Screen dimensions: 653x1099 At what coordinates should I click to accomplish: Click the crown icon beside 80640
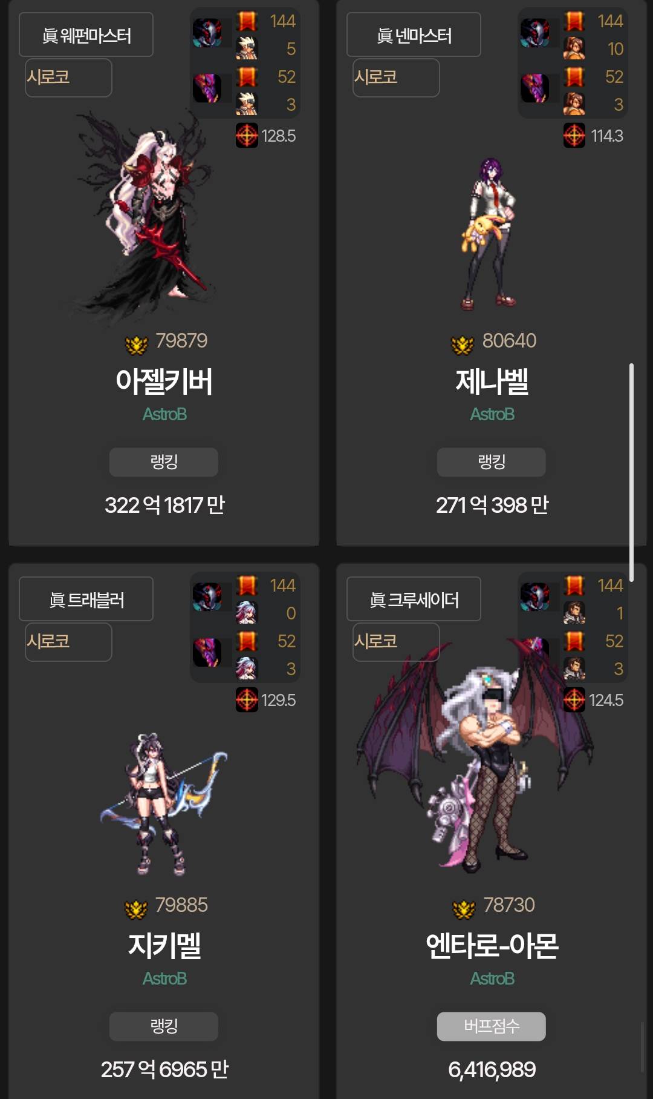(x=463, y=345)
